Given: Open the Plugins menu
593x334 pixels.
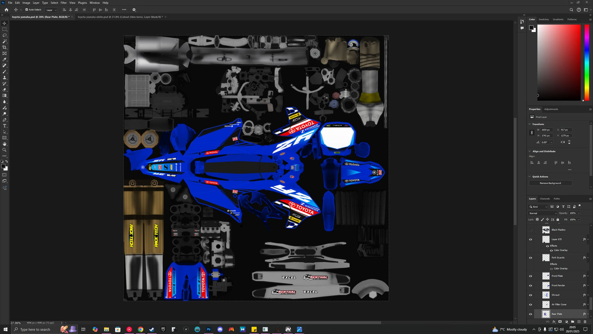Looking at the screenshot, I should pos(82,2).
